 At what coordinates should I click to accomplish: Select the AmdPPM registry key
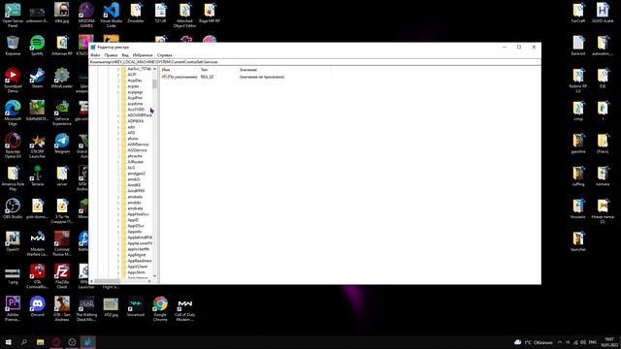pos(136,191)
